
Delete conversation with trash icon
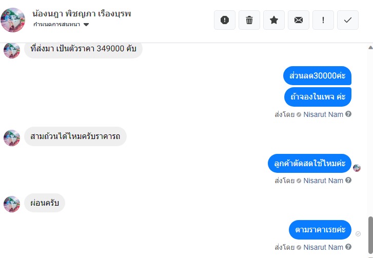tap(249, 20)
